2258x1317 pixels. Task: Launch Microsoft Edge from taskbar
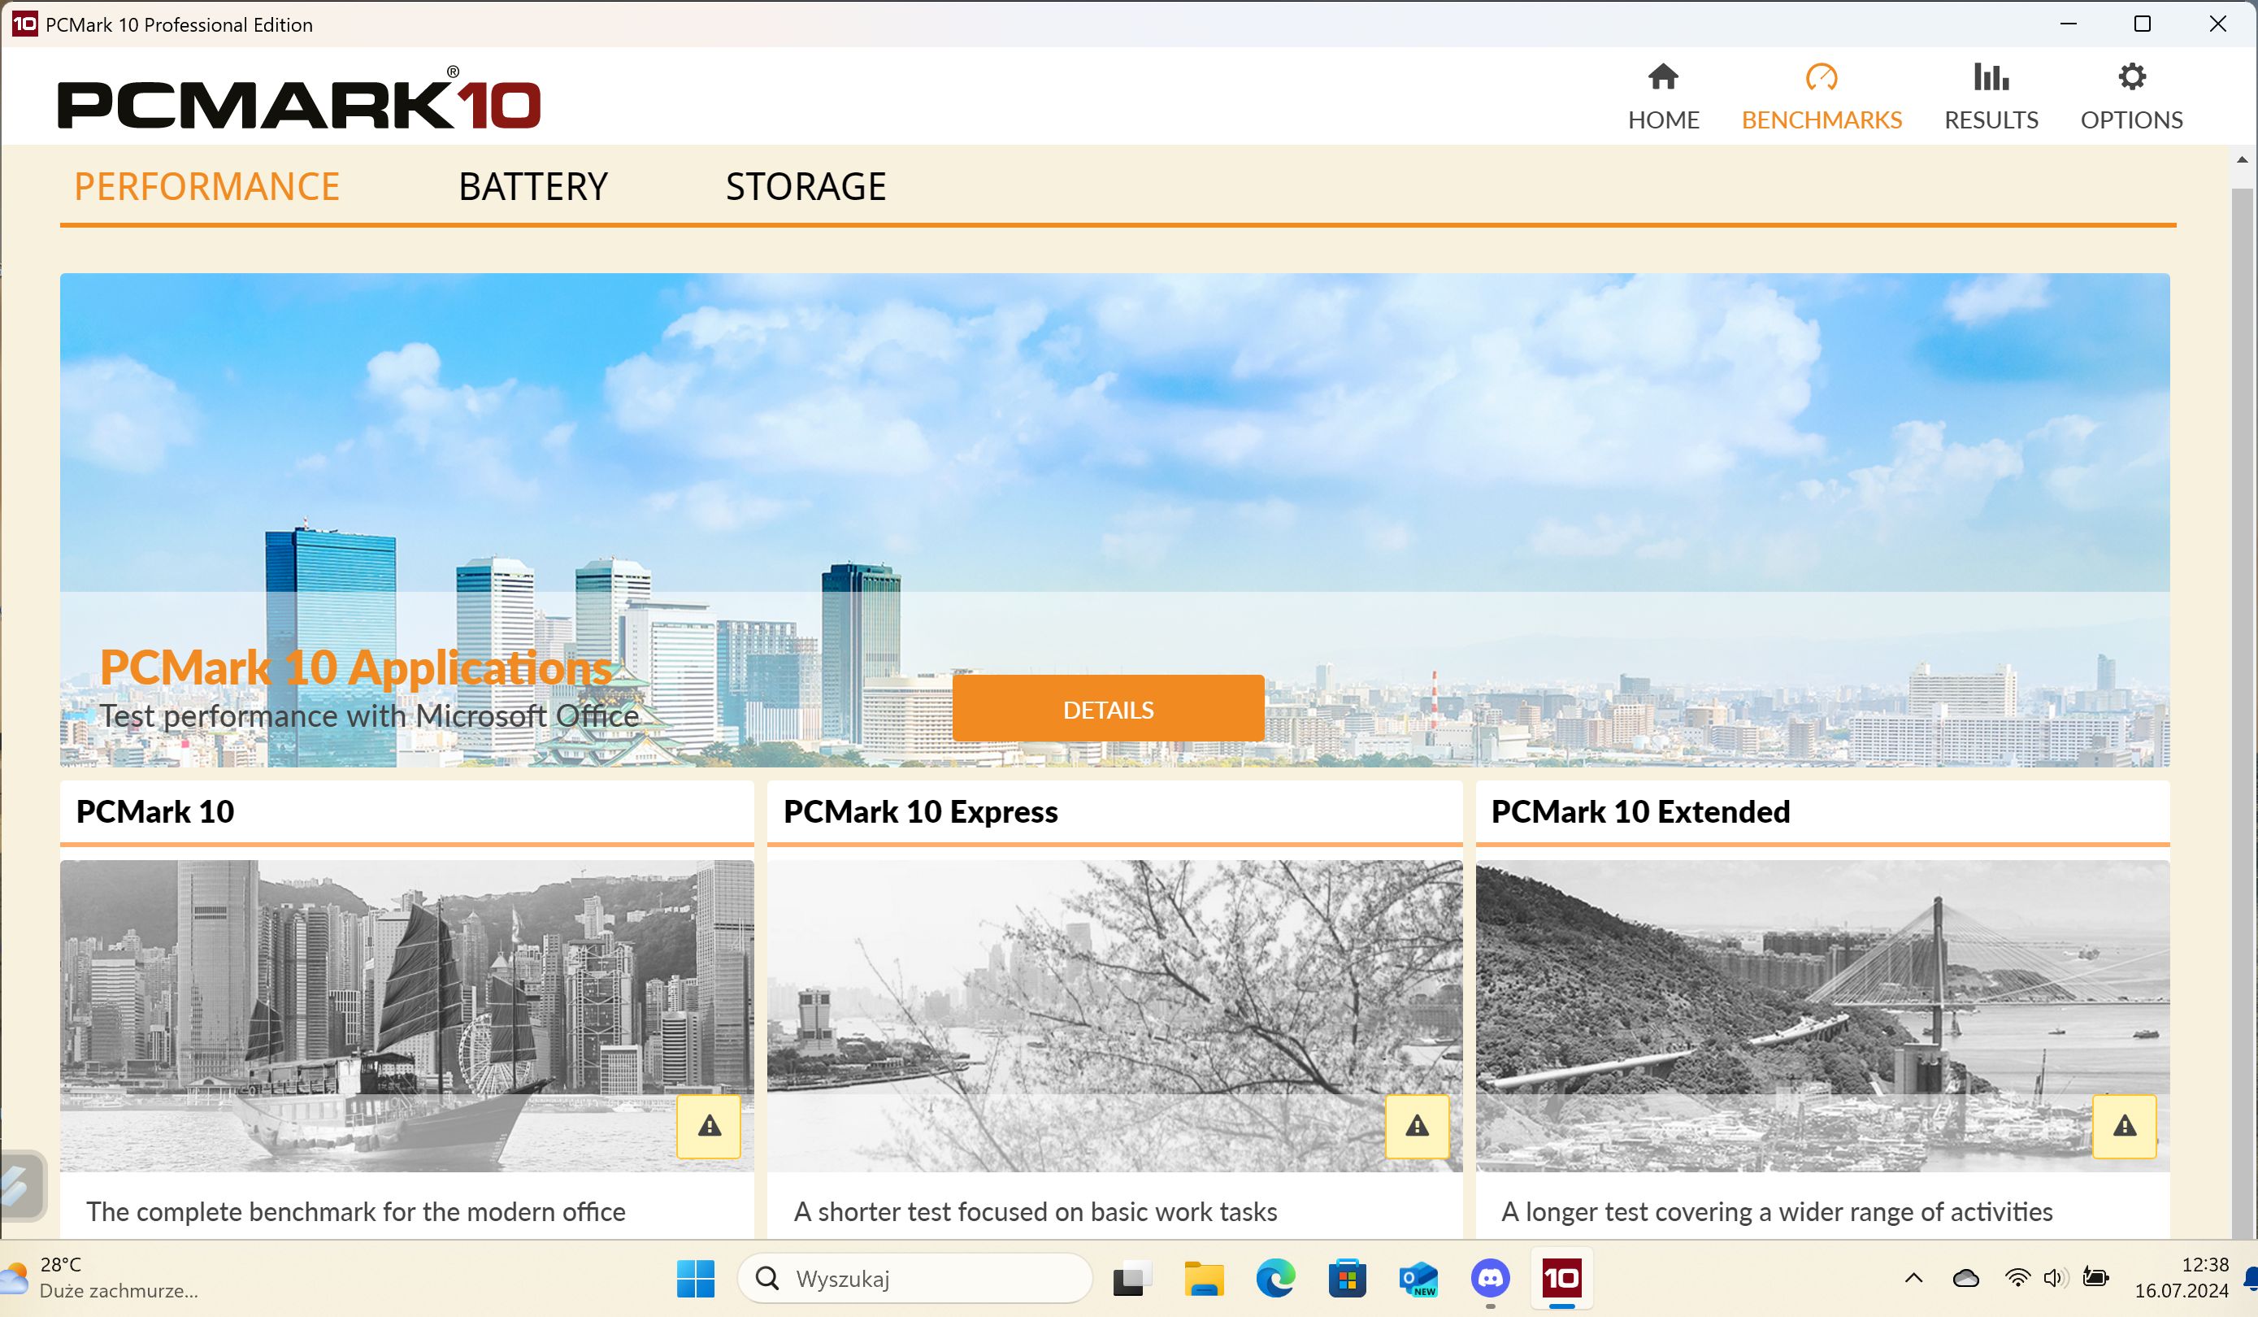click(1275, 1279)
